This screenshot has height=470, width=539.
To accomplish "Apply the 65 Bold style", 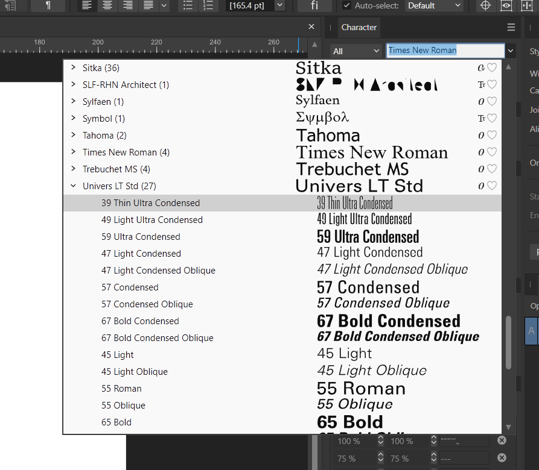I will click(x=282, y=422).
